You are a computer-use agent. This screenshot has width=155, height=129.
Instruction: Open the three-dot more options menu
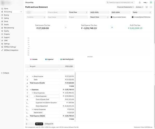151,7
